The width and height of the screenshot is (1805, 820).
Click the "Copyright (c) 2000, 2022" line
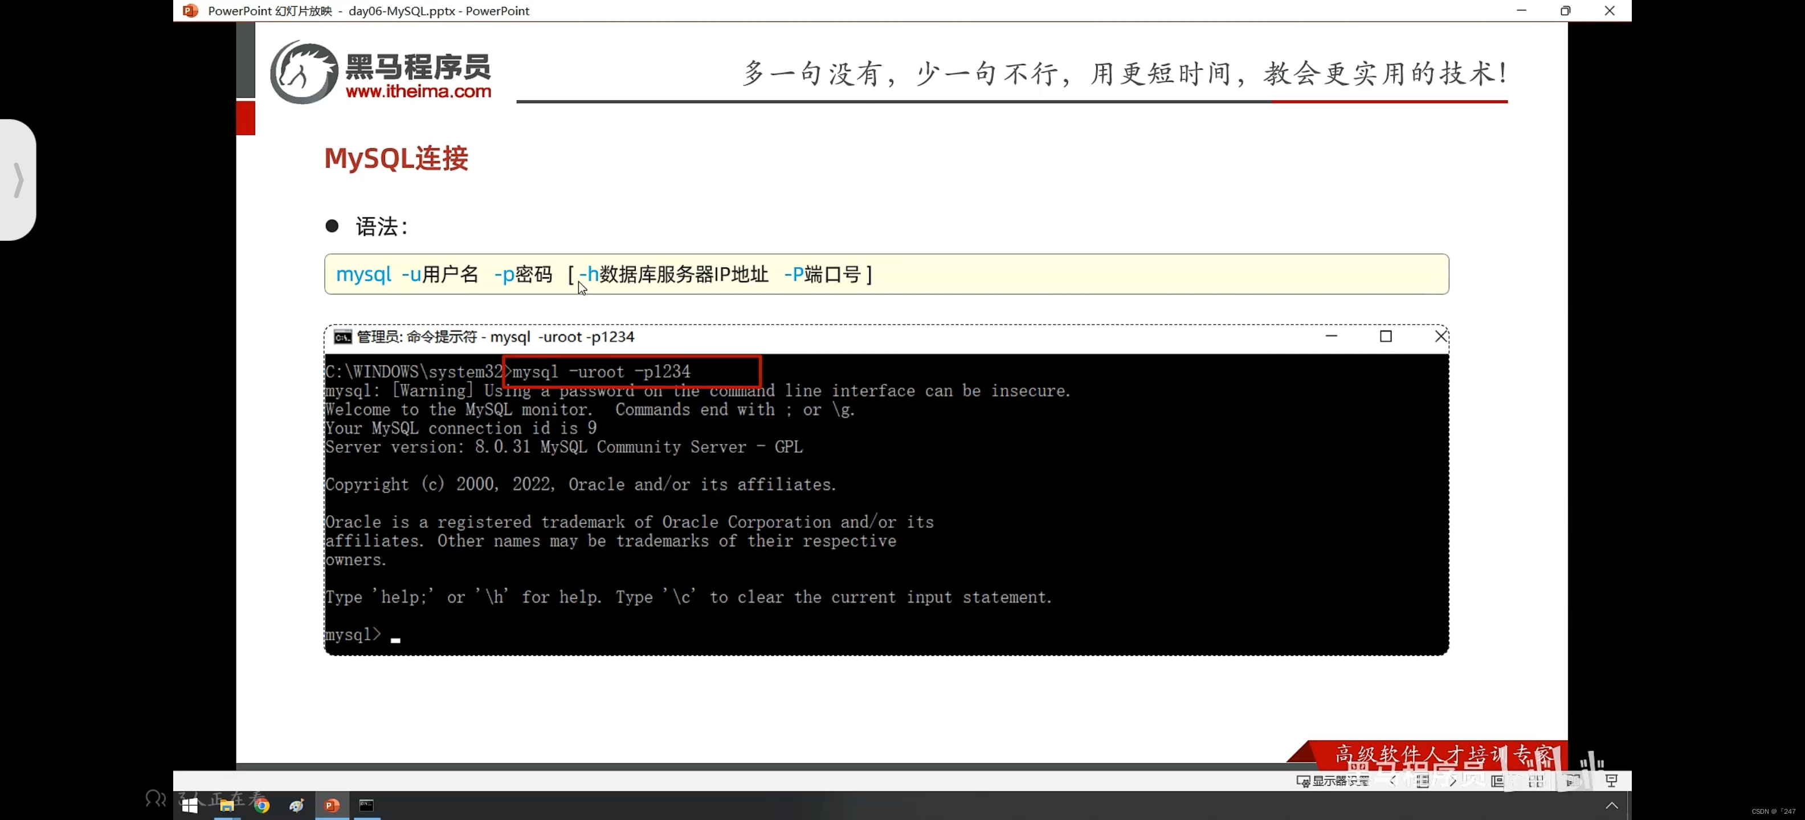581,485
